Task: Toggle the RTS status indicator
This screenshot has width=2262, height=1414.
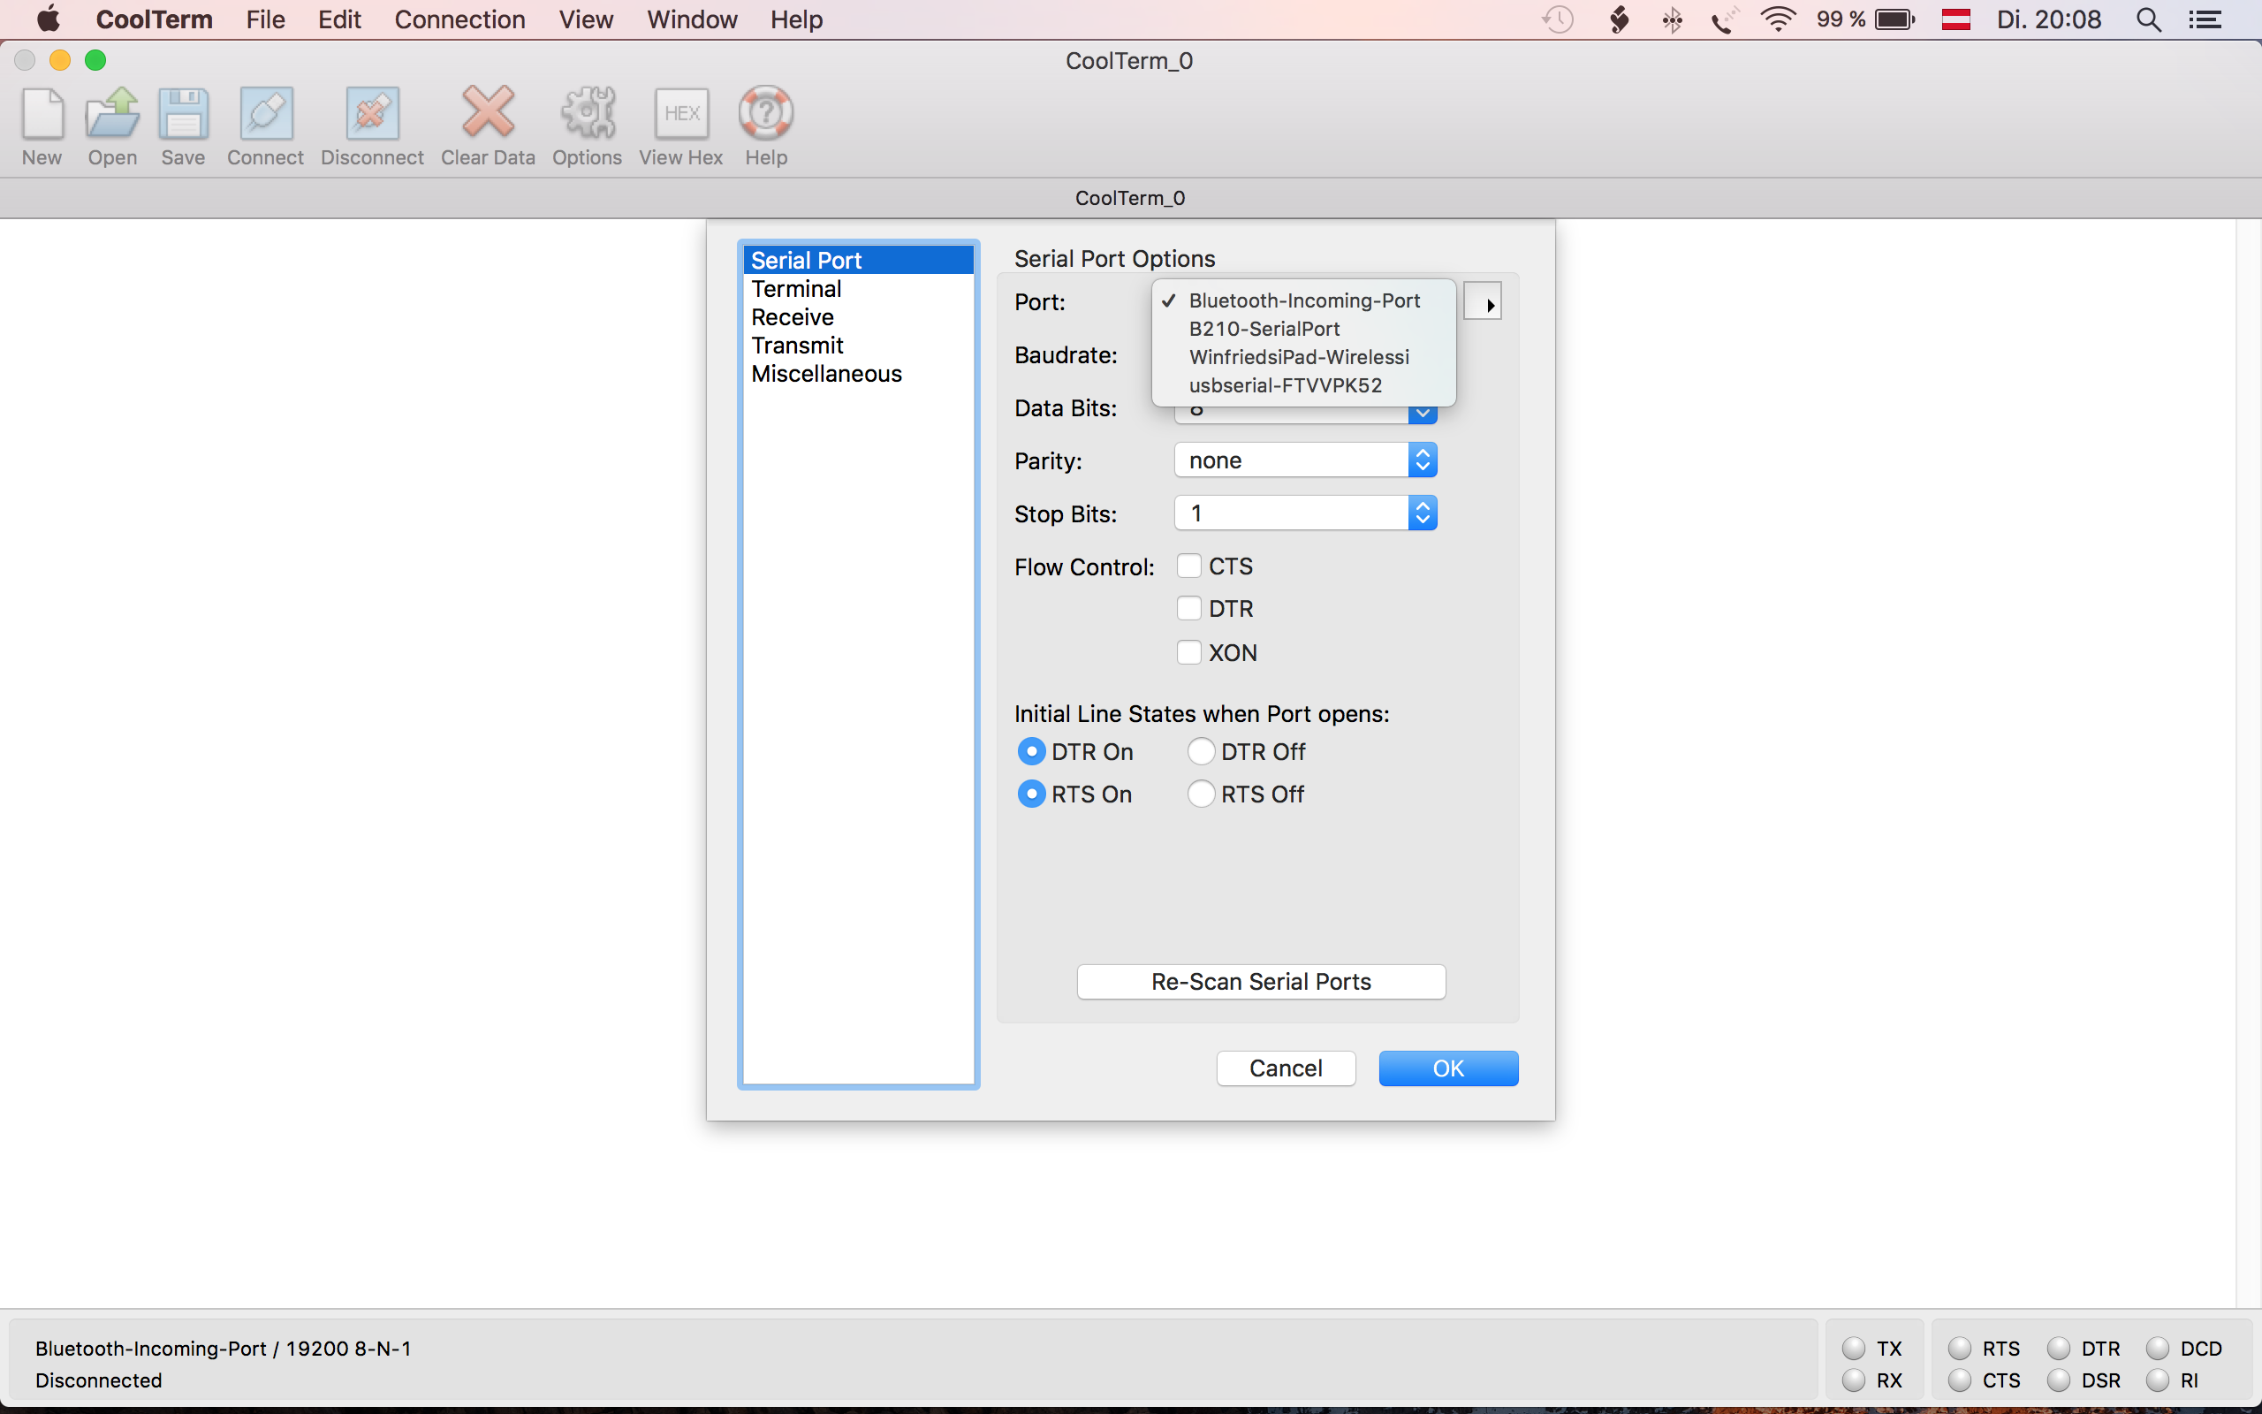Action: tap(1960, 1349)
